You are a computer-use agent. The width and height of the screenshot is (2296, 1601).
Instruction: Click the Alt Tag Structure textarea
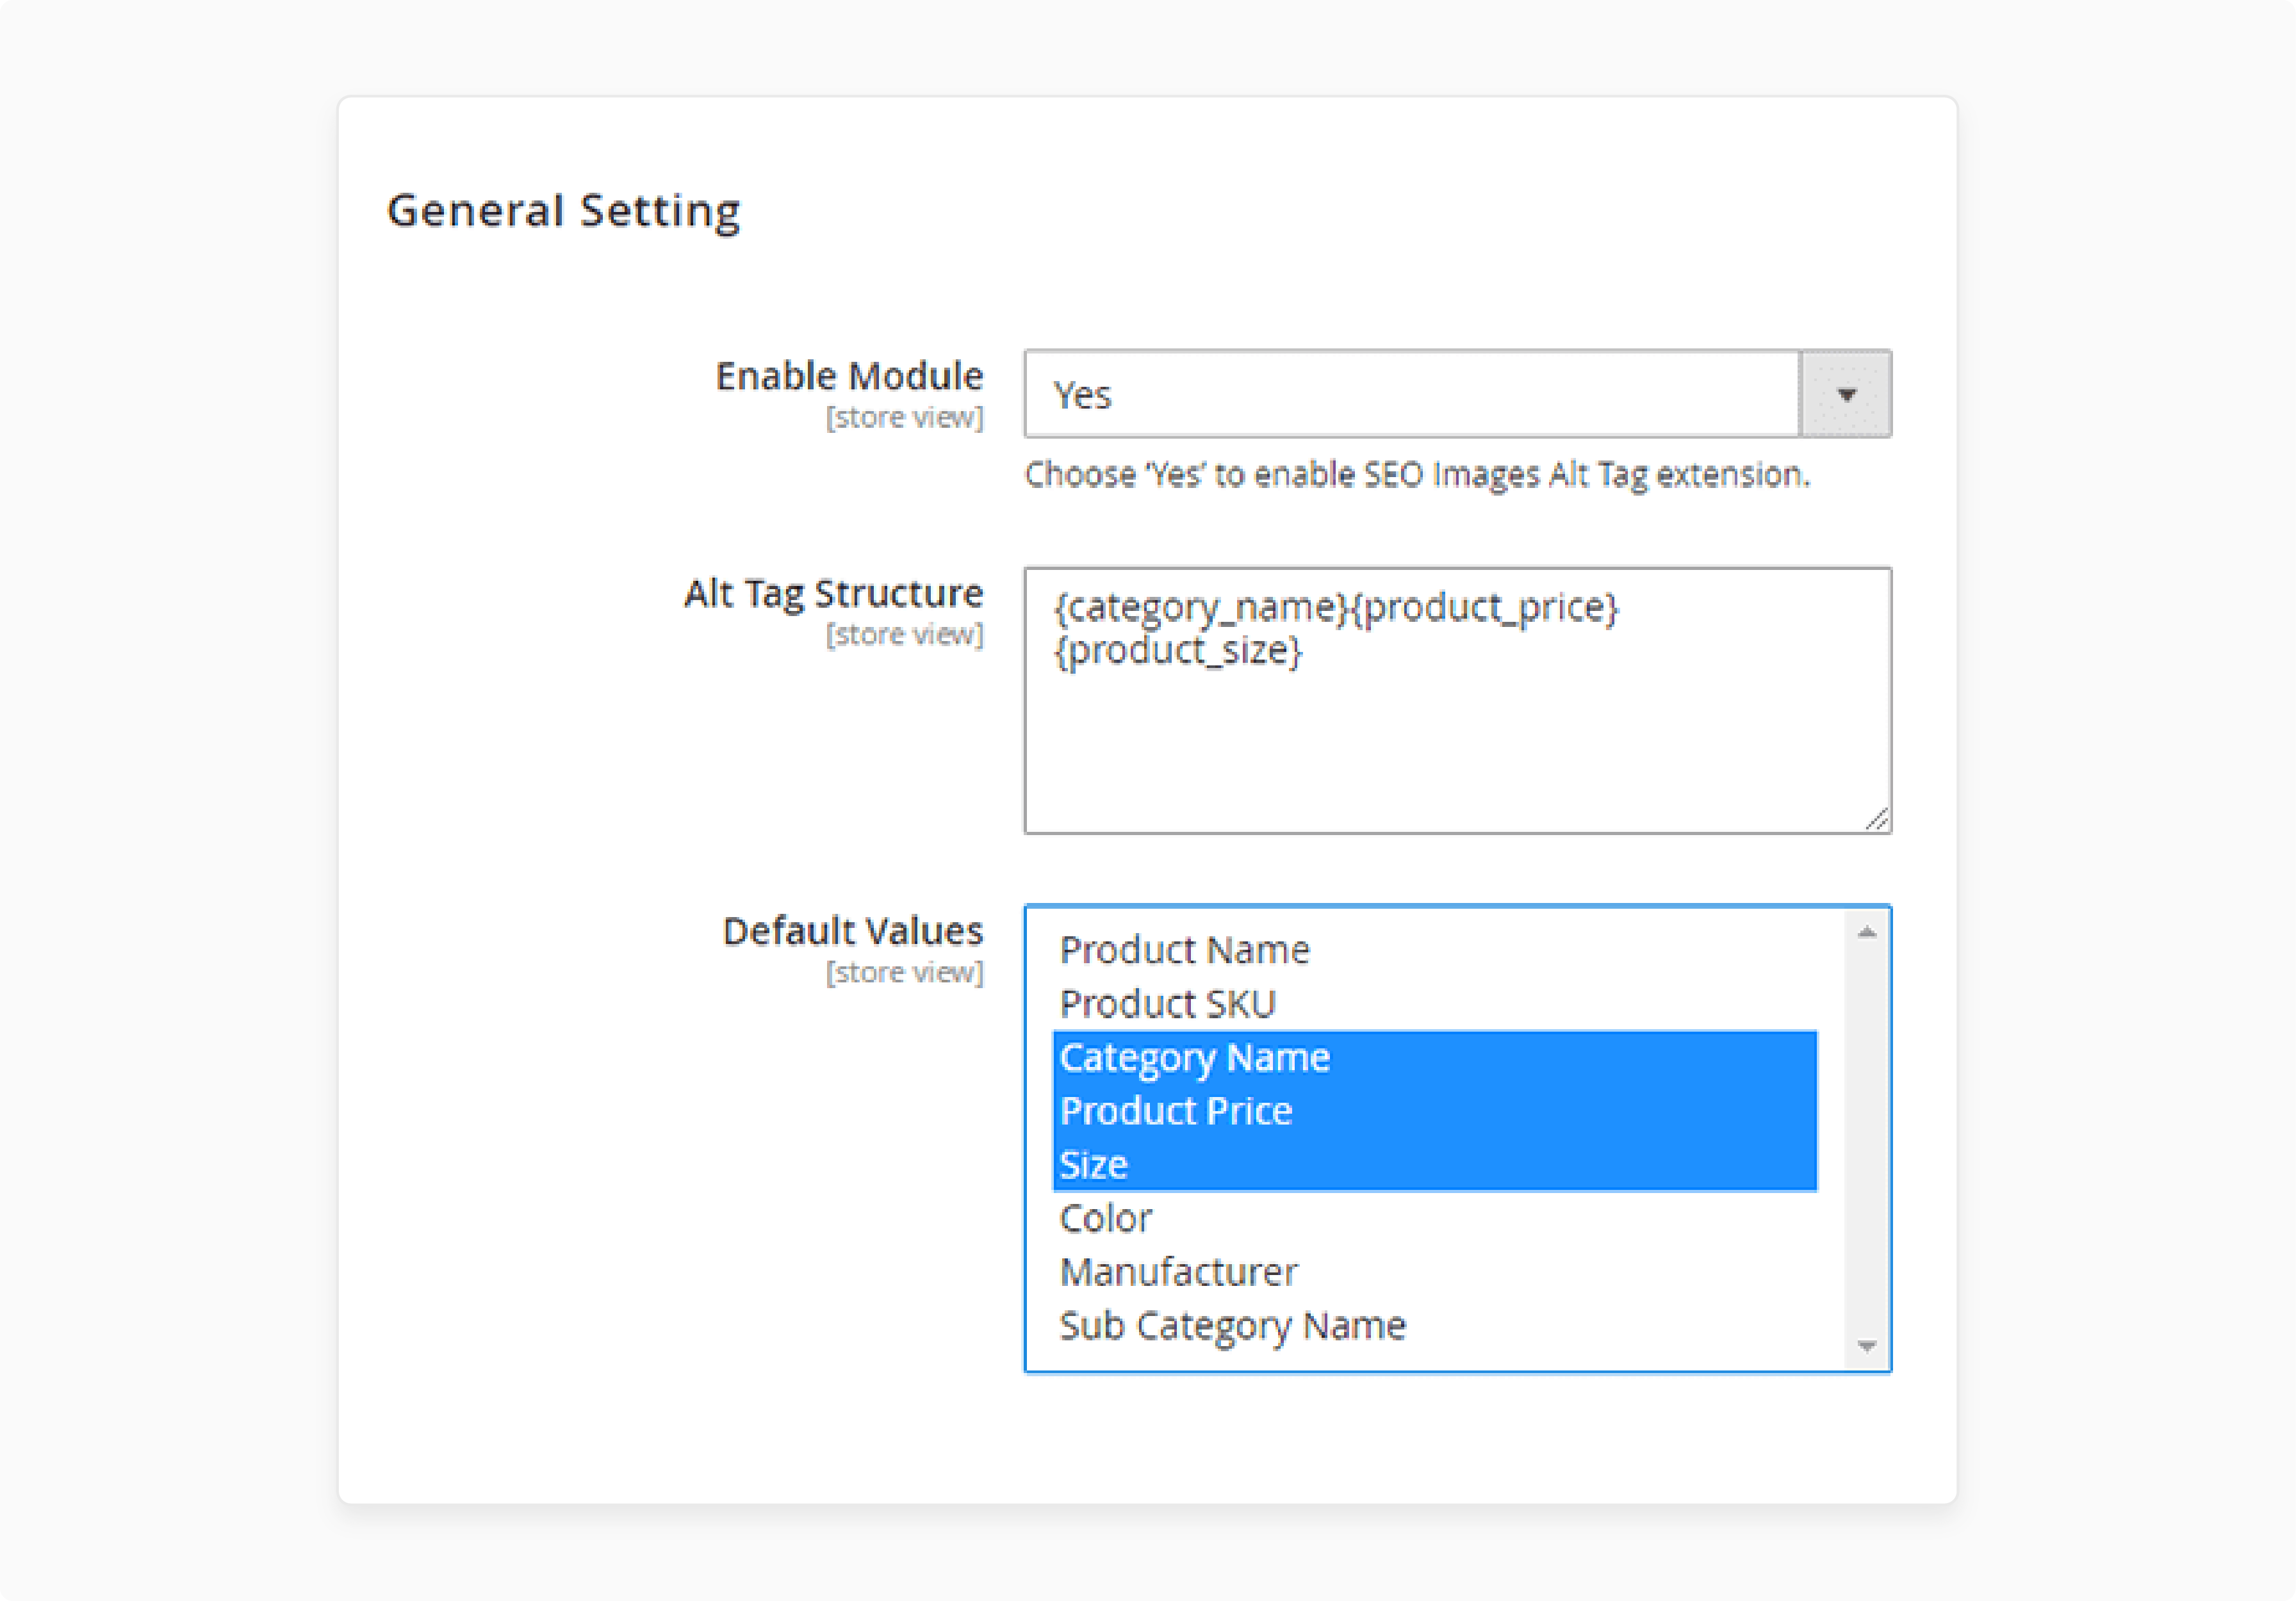pyautogui.click(x=1457, y=701)
